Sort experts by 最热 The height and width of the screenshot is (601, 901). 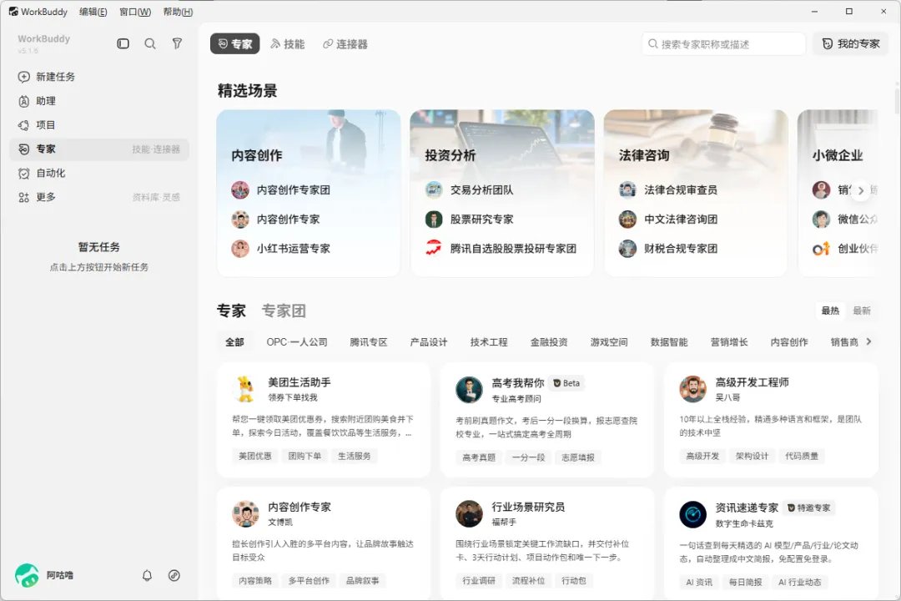pos(830,311)
